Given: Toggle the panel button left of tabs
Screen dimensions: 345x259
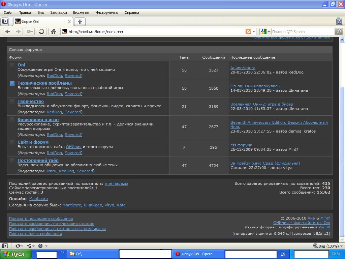Looking at the screenshot, I should (x=5, y=21).
